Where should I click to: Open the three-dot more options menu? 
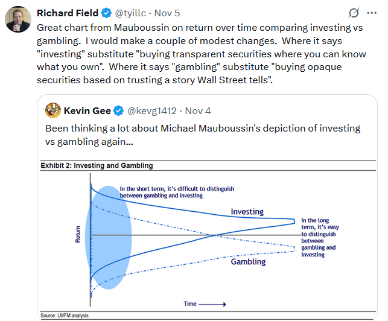pyautogui.click(x=373, y=13)
